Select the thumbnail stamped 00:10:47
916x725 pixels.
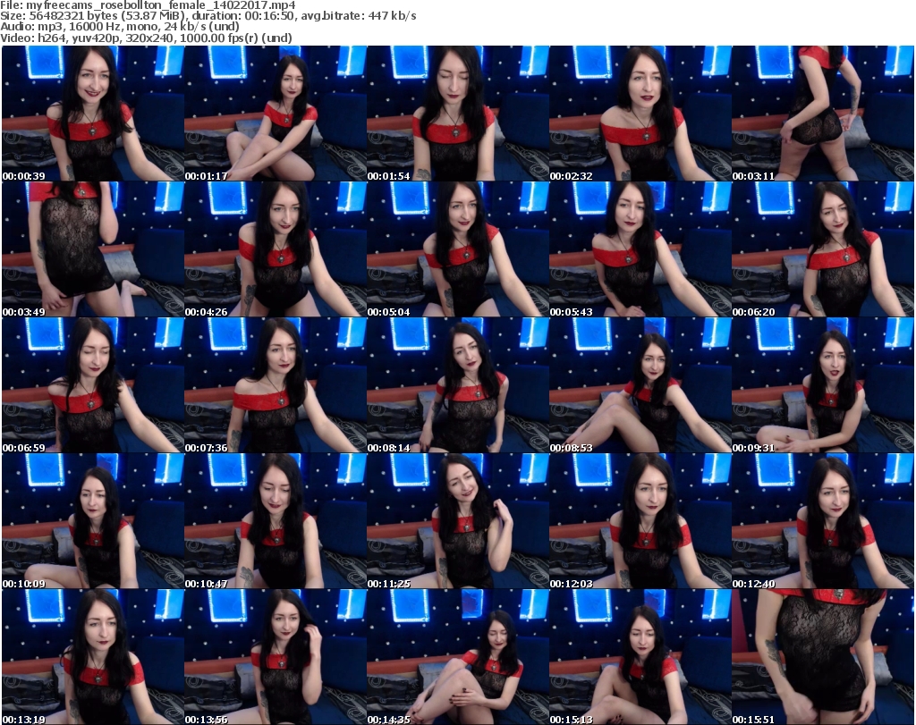click(276, 521)
